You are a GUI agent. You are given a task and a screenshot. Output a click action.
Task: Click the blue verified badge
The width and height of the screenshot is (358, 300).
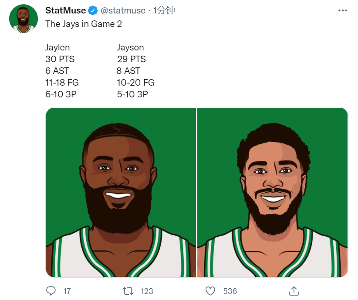tap(93, 10)
